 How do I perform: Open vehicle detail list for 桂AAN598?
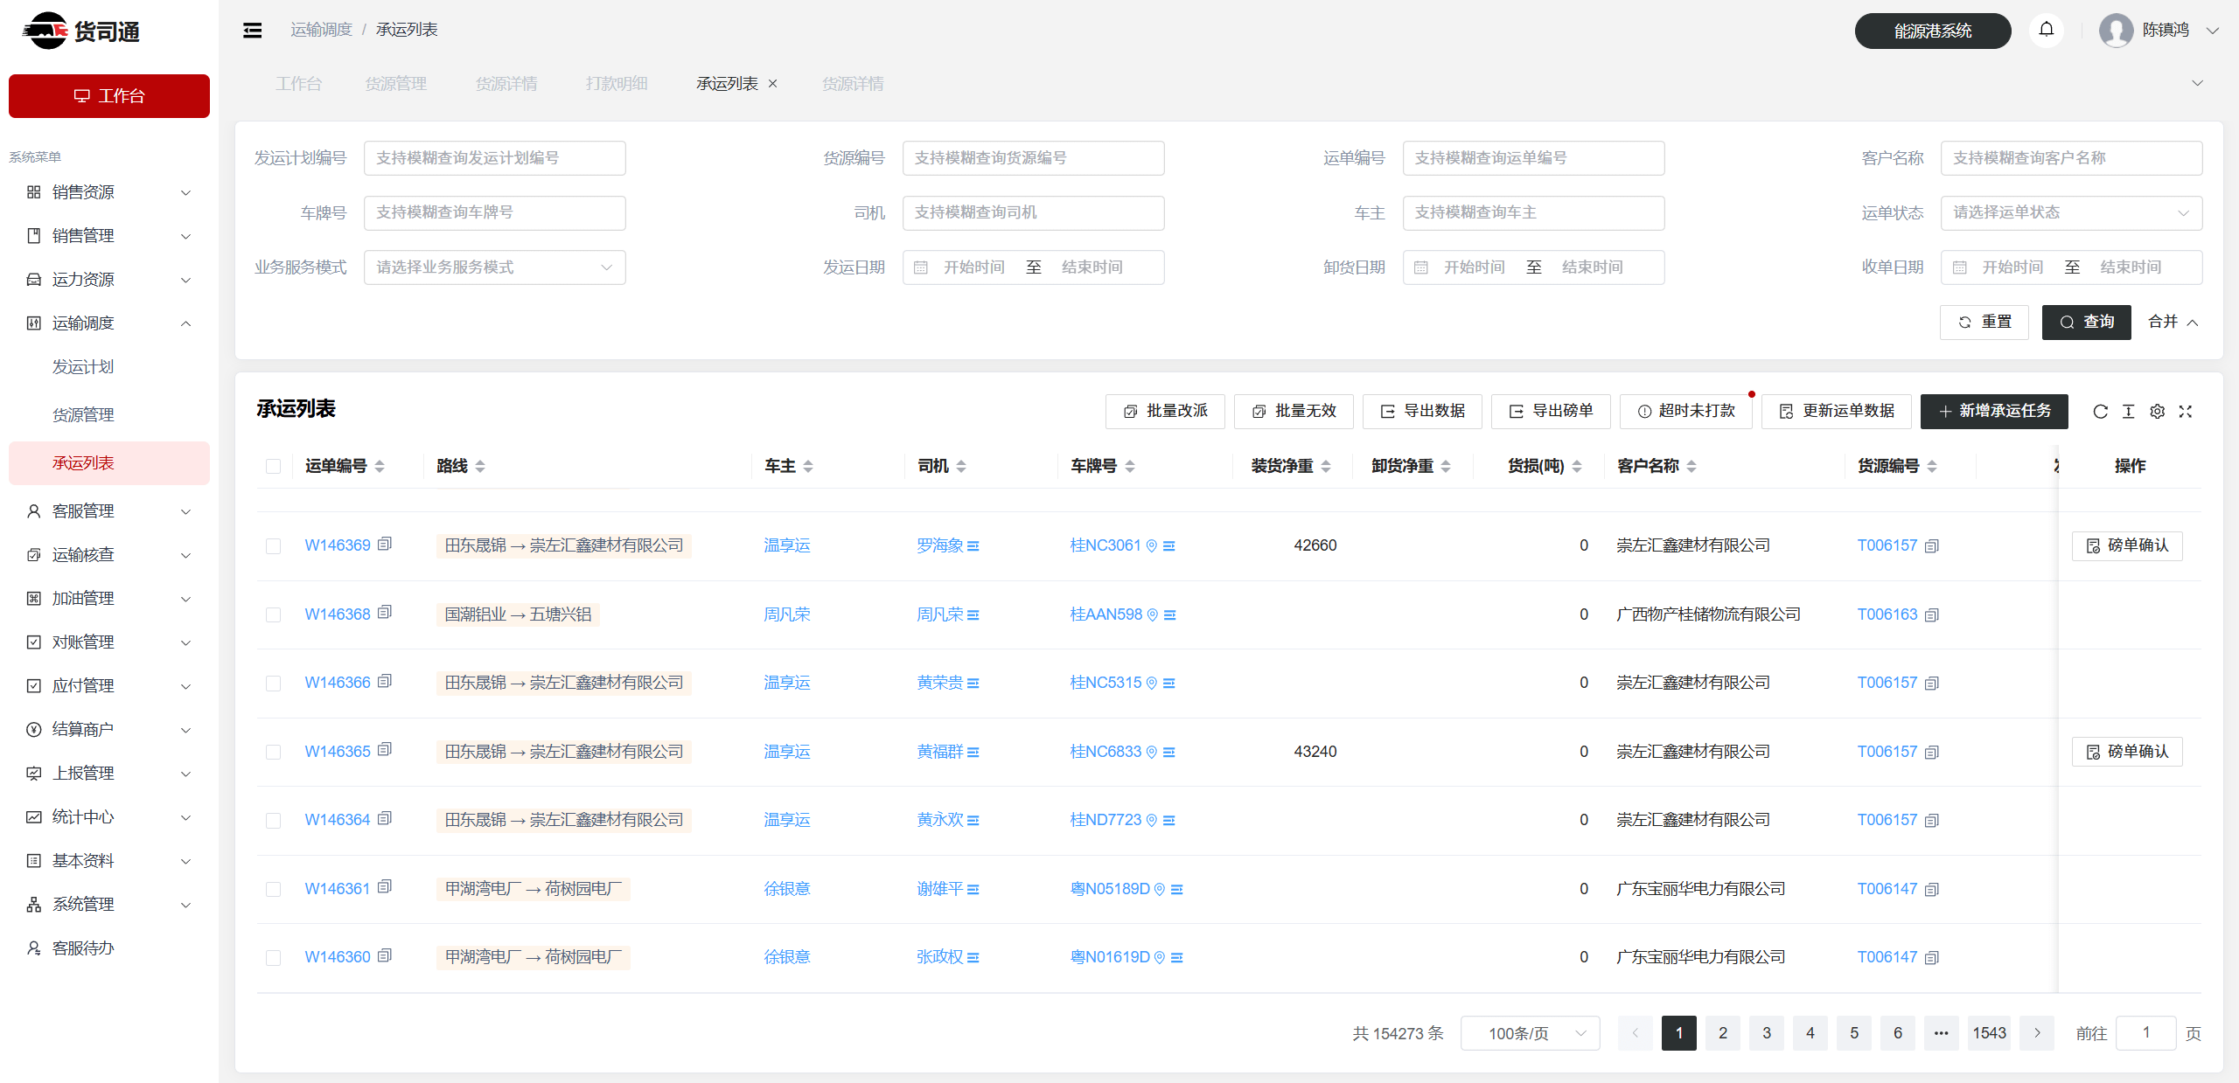click(x=1170, y=615)
